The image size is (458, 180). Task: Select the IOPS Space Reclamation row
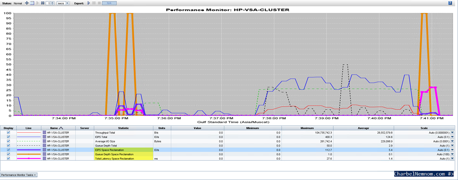click(227, 150)
